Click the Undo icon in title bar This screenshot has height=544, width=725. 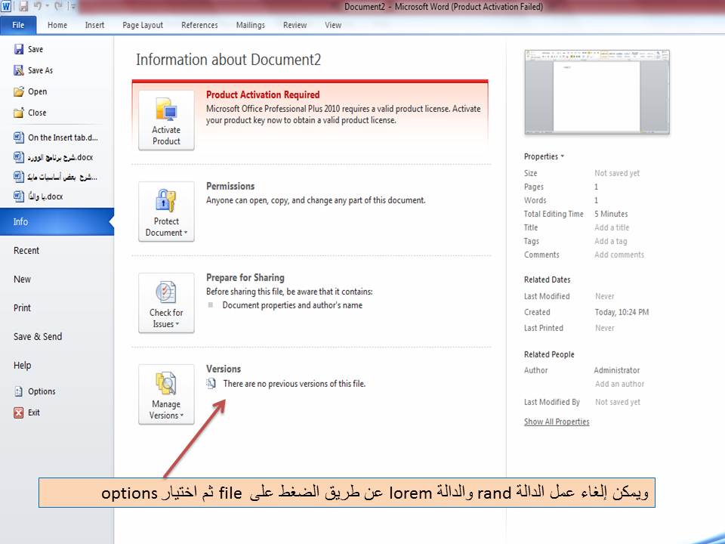(38, 7)
